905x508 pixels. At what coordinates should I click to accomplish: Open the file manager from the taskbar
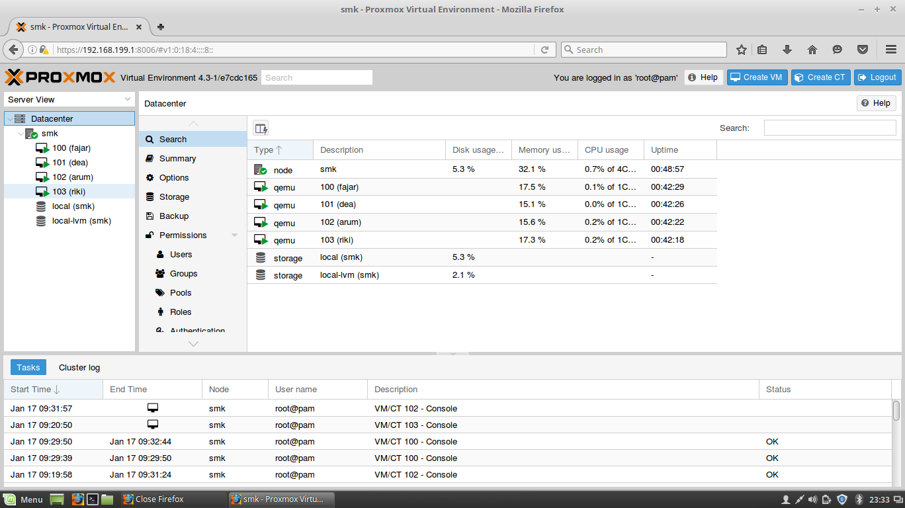(108, 499)
